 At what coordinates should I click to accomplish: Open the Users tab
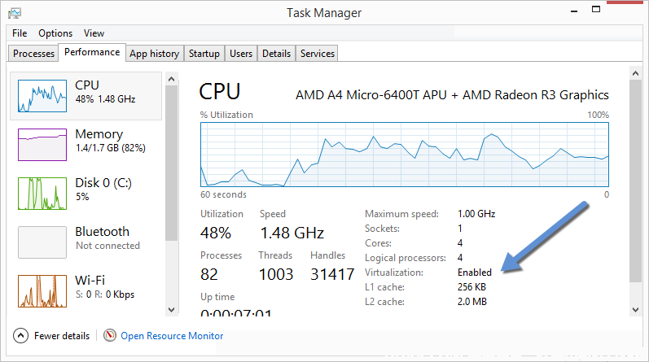click(241, 54)
